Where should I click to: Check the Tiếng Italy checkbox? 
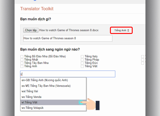82,57
